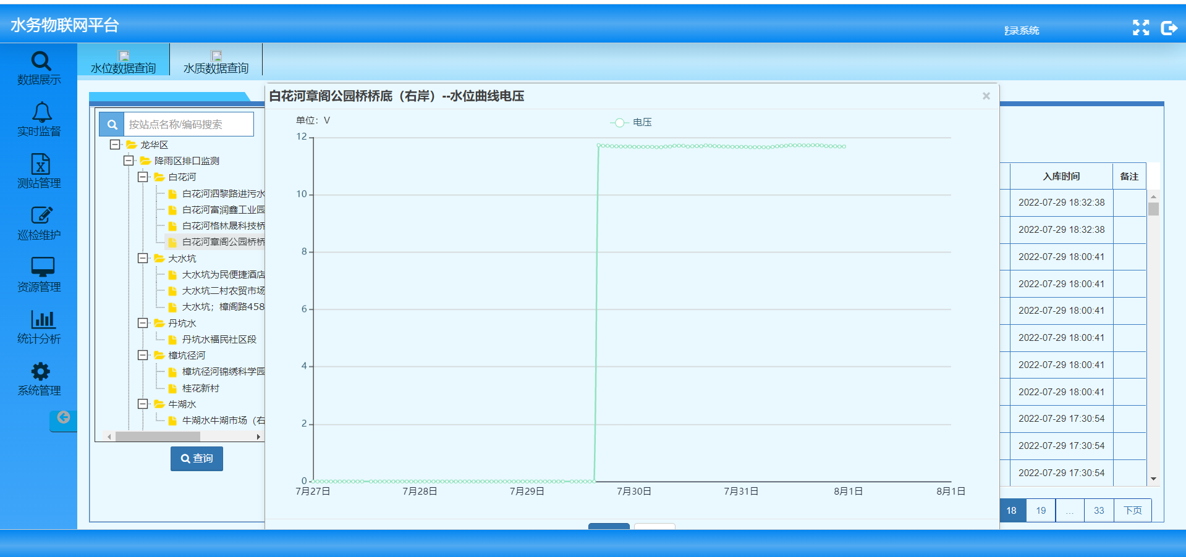Select the 大水坑为民便捷酒店 station
The height and width of the screenshot is (557, 1186).
(223, 274)
